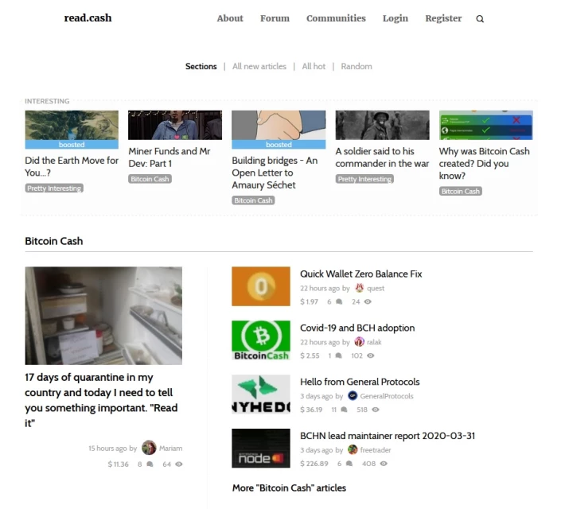Open 17 days of quarantine article title
The width and height of the screenshot is (565, 509).
pyautogui.click(x=101, y=400)
